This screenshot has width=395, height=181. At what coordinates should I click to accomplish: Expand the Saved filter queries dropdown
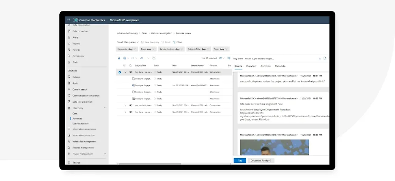128,42
